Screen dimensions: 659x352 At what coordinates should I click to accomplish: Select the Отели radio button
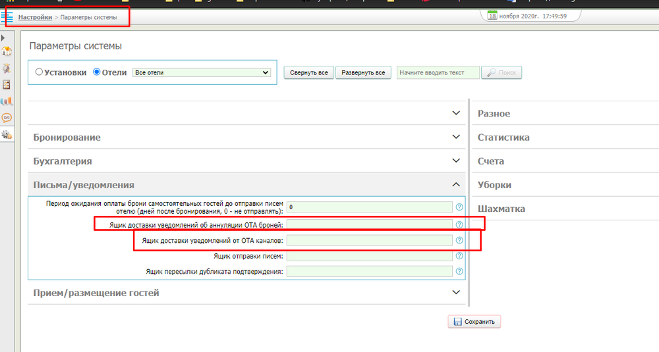97,72
